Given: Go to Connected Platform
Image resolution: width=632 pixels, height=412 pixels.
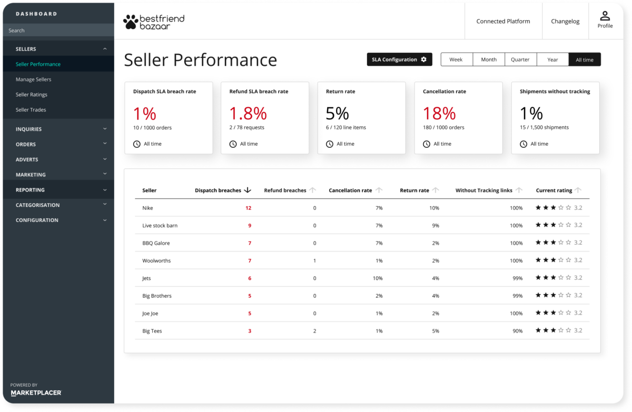Looking at the screenshot, I should (503, 21).
